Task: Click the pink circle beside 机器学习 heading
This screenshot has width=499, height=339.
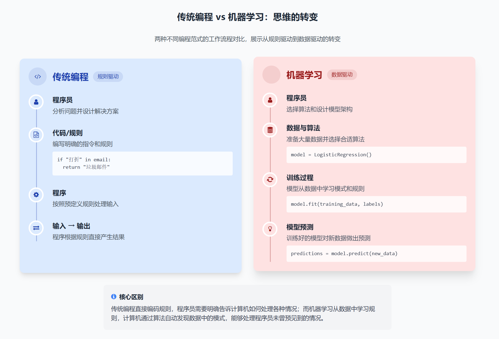Action: tap(271, 75)
